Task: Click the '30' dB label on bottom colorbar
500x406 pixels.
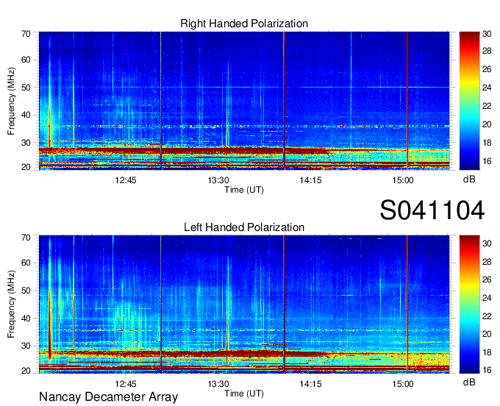Action: (487, 243)
